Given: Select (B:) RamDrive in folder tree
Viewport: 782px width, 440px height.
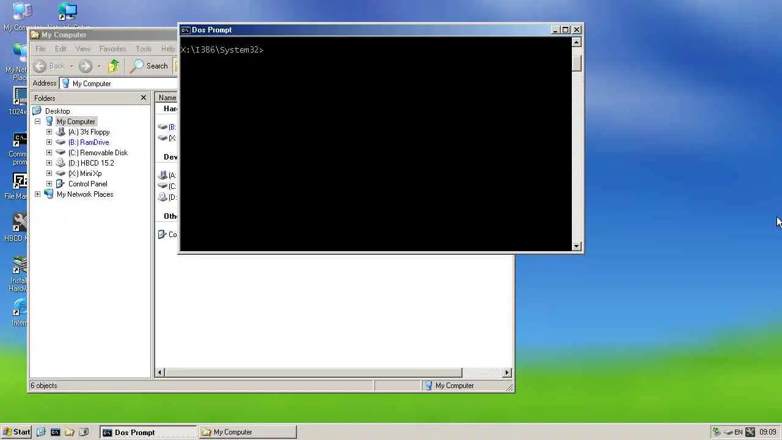Looking at the screenshot, I should pyautogui.click(x=89, y=142).
